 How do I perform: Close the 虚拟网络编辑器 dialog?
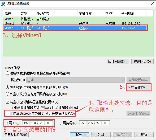point(152,4)
